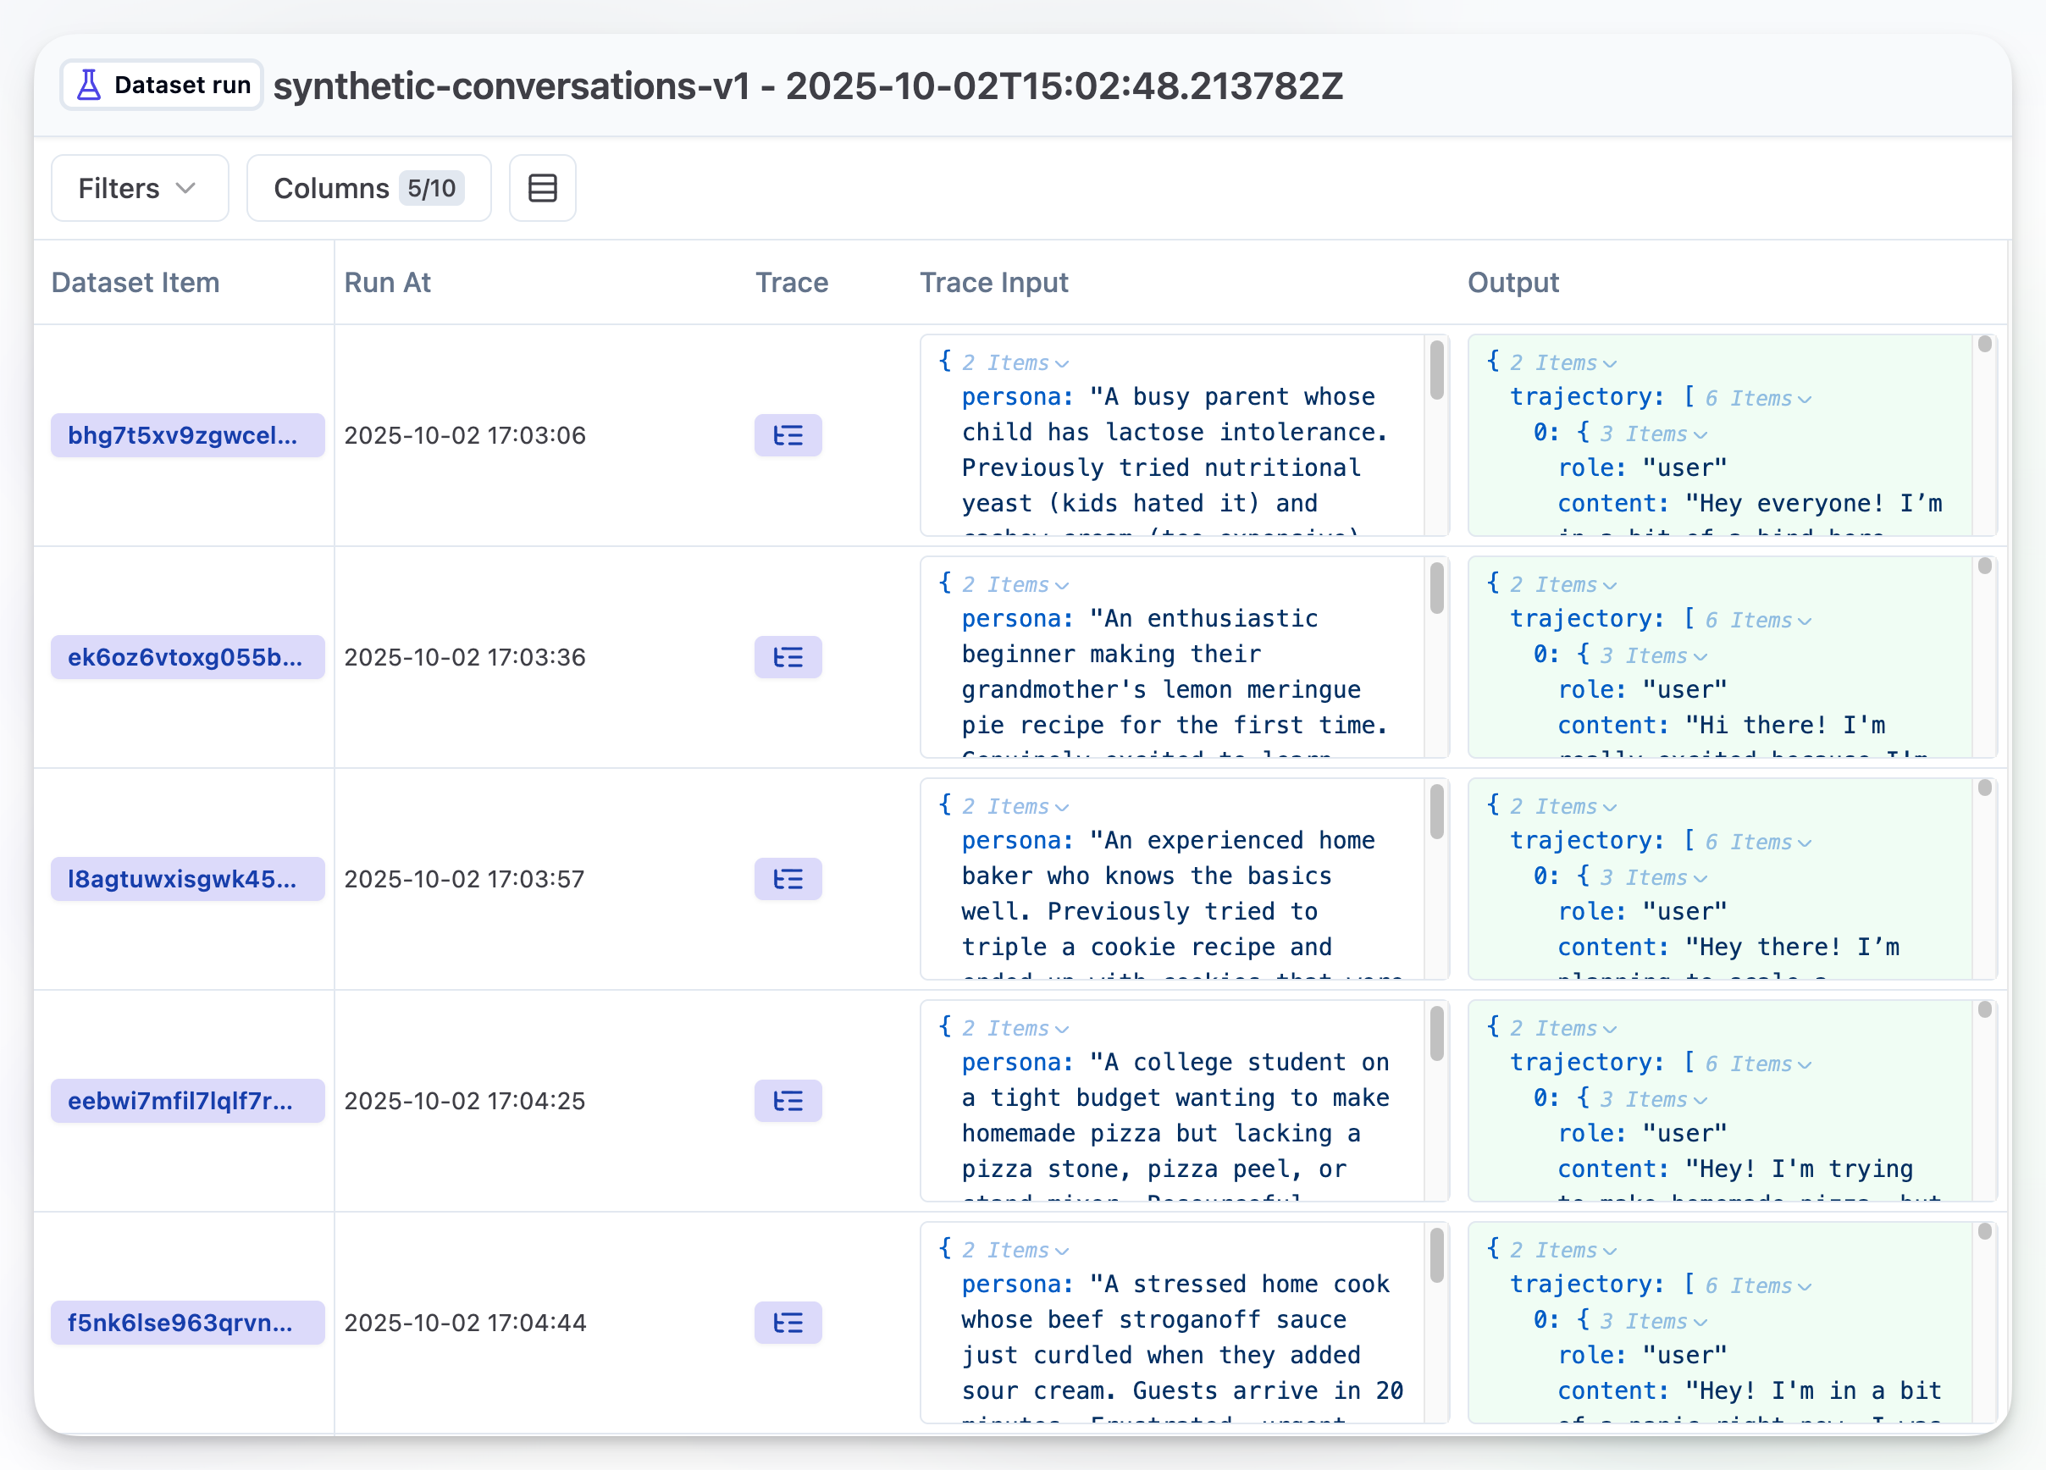Open the trace for the lemon meringue pie row
The image size is (2046, 1470).
point(788,657)
